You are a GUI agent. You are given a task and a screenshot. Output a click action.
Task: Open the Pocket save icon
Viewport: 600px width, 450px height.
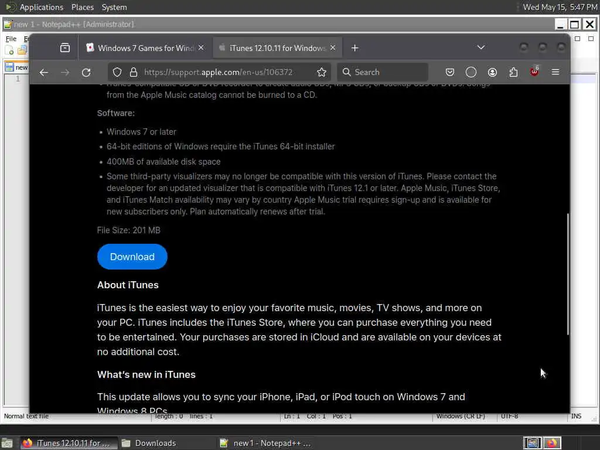(x=450, y=72)
